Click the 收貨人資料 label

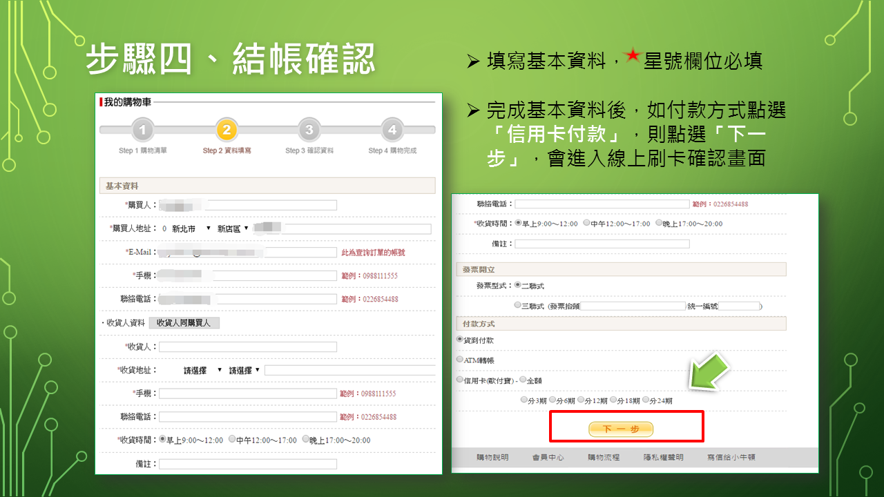(125, 322)
